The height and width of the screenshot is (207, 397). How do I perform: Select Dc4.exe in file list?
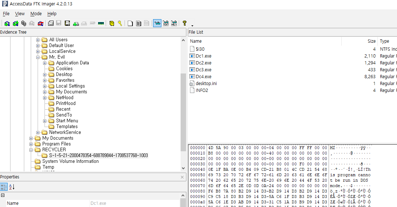click(x=203, y=76)
